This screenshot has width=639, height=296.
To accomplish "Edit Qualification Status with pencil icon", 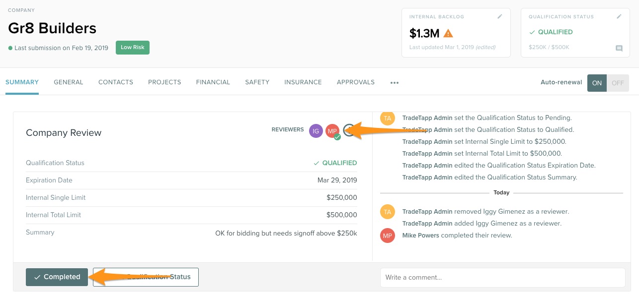I will point(619,16).
